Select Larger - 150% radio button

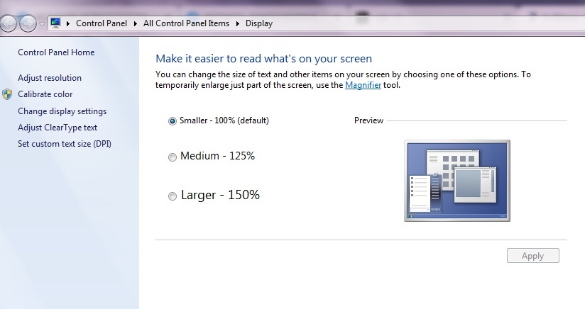coord(173,196)
